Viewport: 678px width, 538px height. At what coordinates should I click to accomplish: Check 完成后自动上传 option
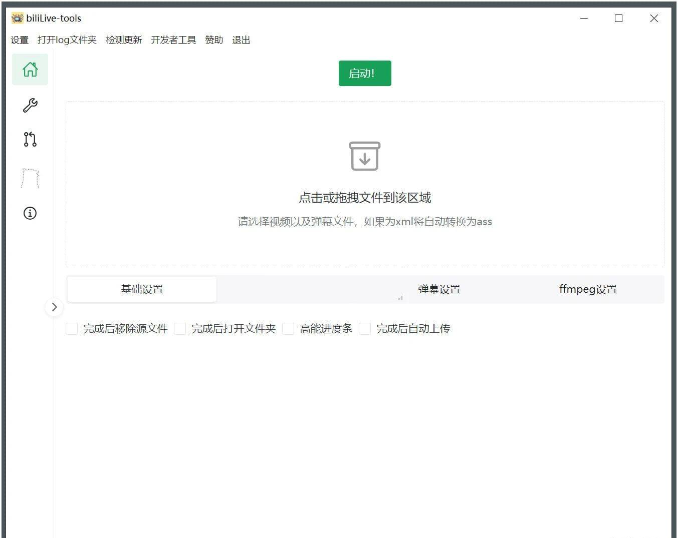point(365,329)
